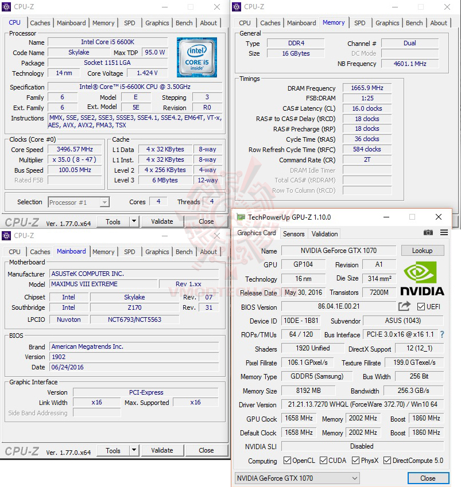Click the Close button in GPU-Z
The image size is (461, 487).
(x=428, y=478)
